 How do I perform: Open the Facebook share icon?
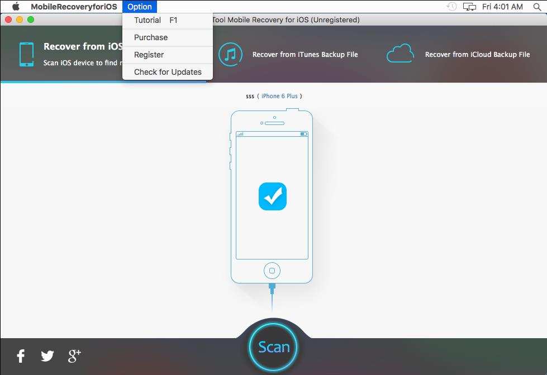(21, 356)
